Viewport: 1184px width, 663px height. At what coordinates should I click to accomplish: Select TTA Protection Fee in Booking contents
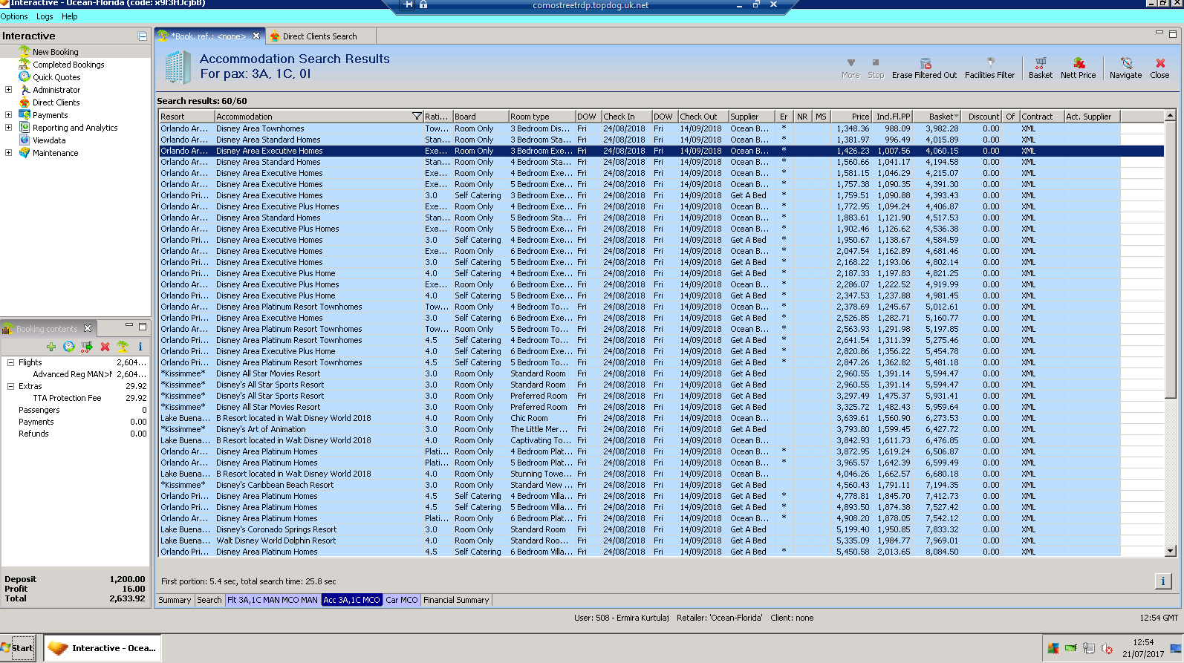click(x=67, y=398)
